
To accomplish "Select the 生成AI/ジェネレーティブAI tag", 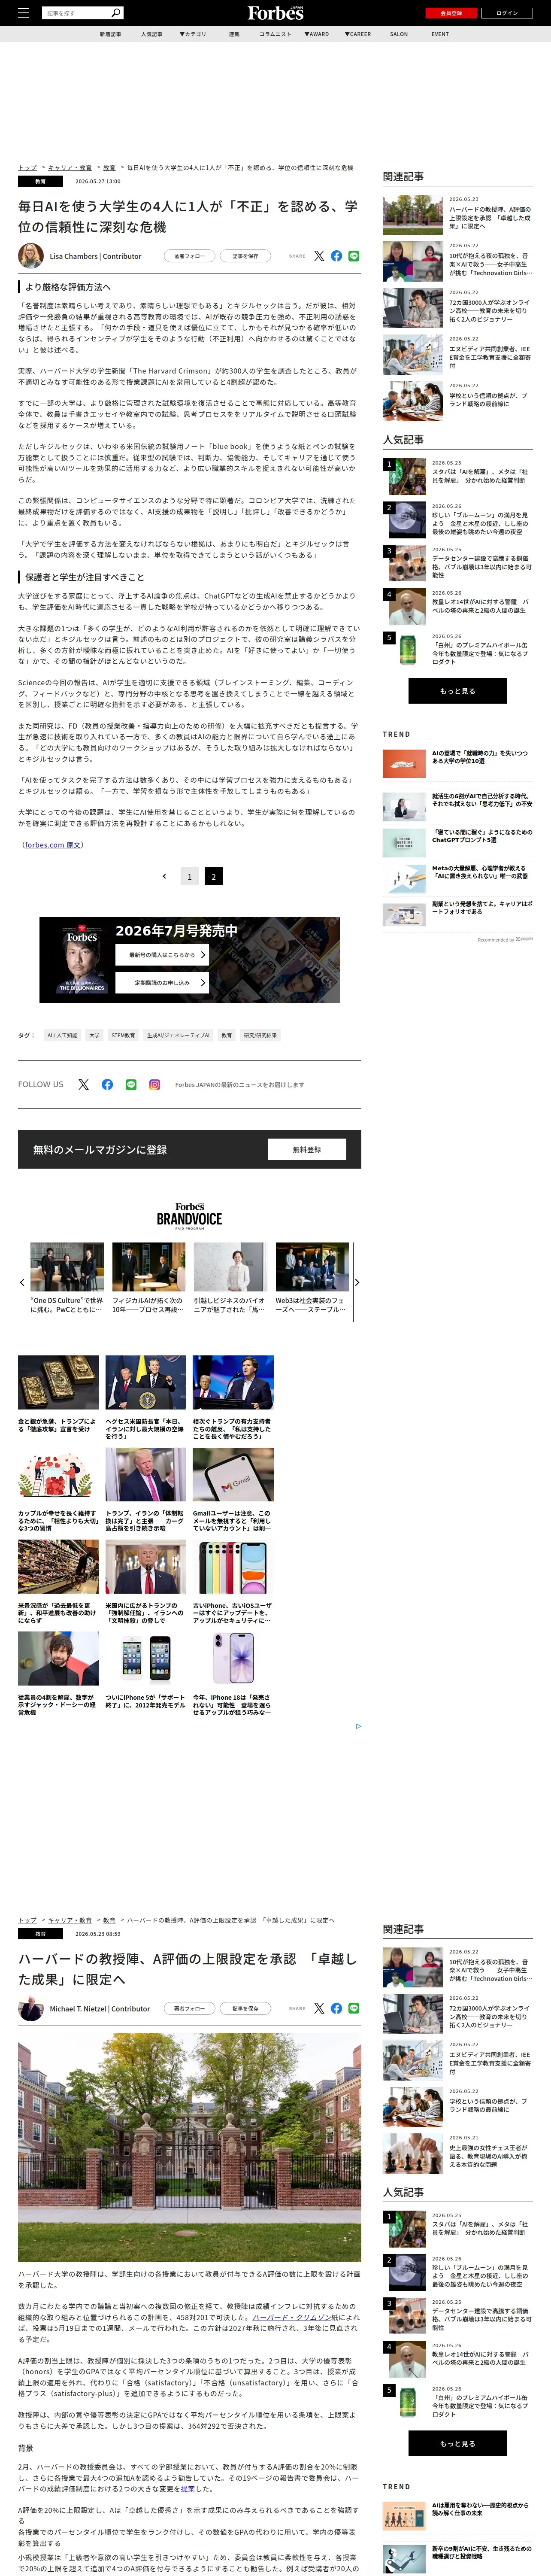I will pos(178,1035).
